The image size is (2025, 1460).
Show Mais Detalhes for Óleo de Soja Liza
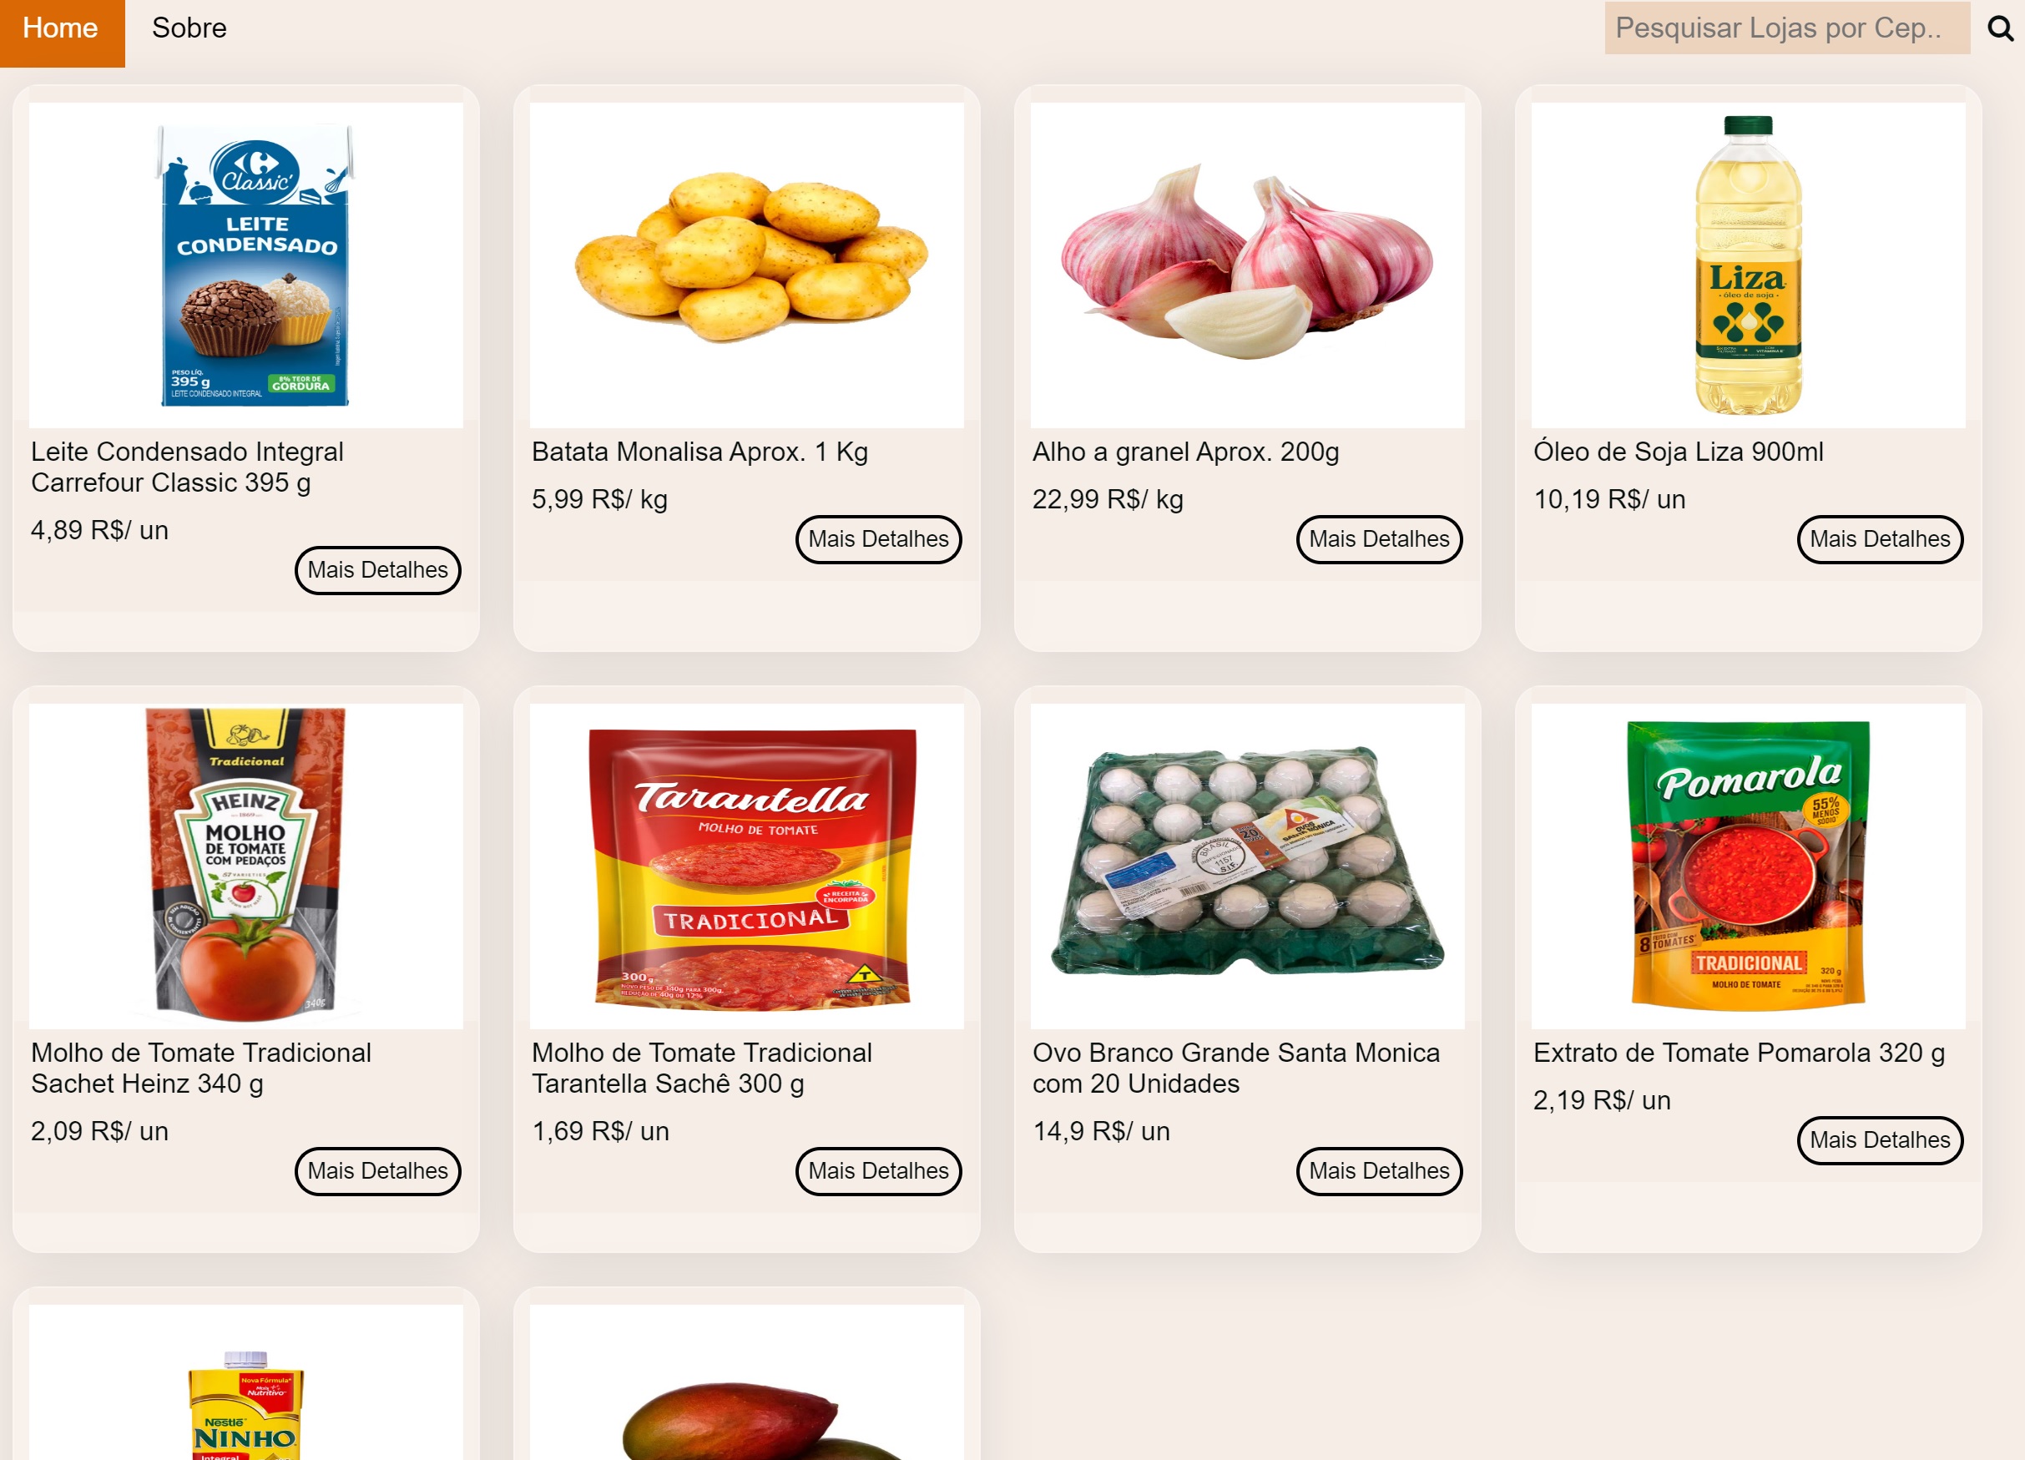[x=1881, y=539]
